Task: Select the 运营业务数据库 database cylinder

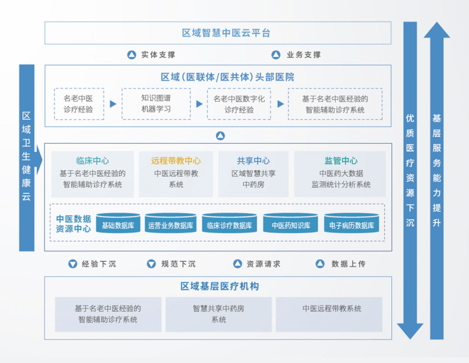Action: tap(170, 223)
